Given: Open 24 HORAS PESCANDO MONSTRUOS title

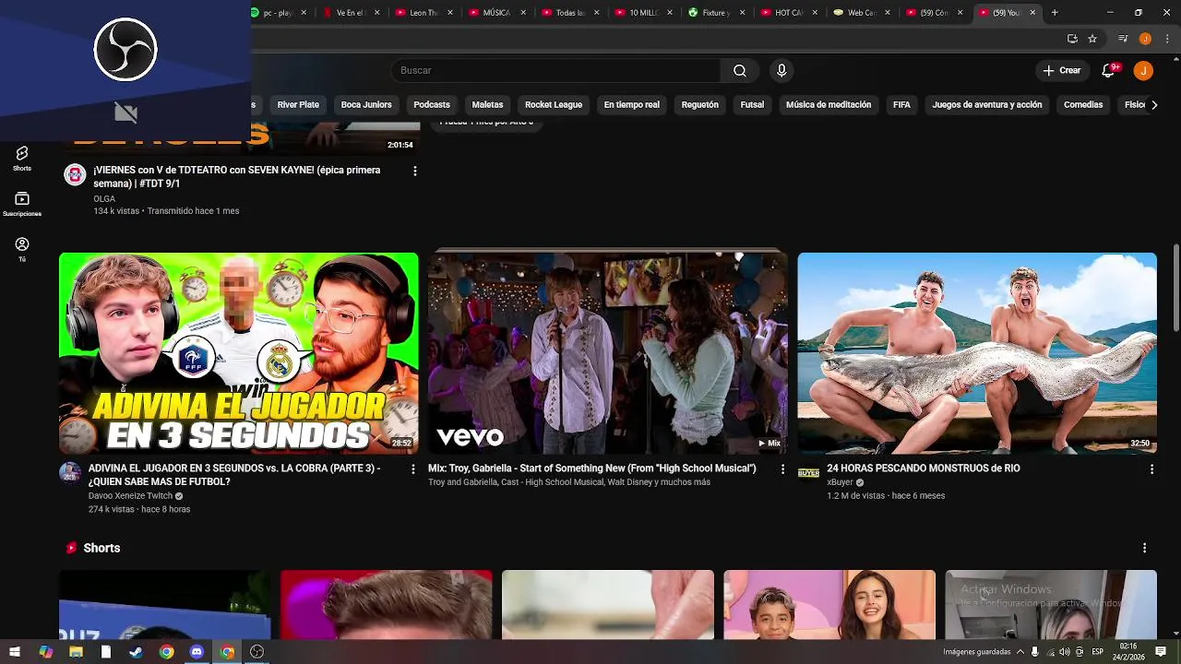Looking at the screenshot, I should click(923, 468).
